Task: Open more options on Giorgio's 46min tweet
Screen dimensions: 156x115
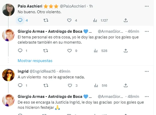Action: (147, 31)
